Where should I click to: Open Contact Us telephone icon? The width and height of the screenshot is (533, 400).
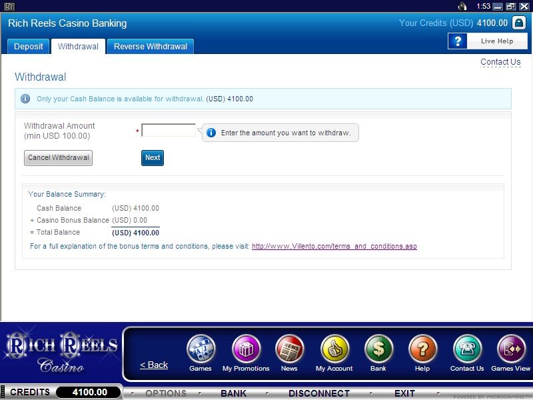pos(468,349)
